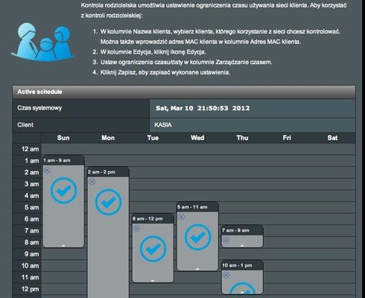Click the Monday block checkmark icon
365x298 pixels.
coord(108,202)
